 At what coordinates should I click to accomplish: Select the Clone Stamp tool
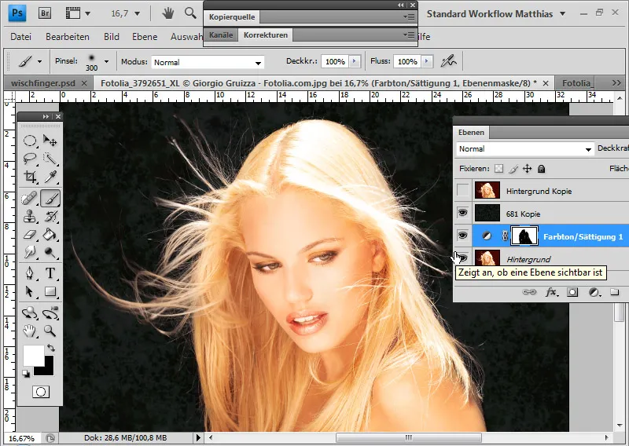[29, 217]
